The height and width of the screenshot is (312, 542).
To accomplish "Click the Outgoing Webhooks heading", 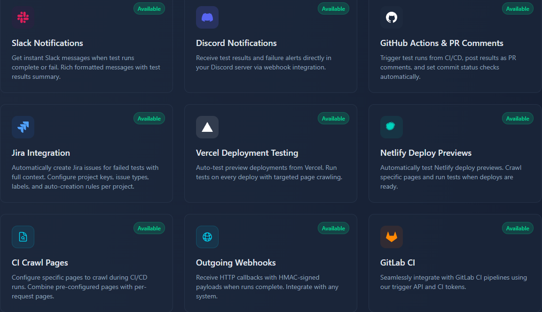I will coord(236,263).
